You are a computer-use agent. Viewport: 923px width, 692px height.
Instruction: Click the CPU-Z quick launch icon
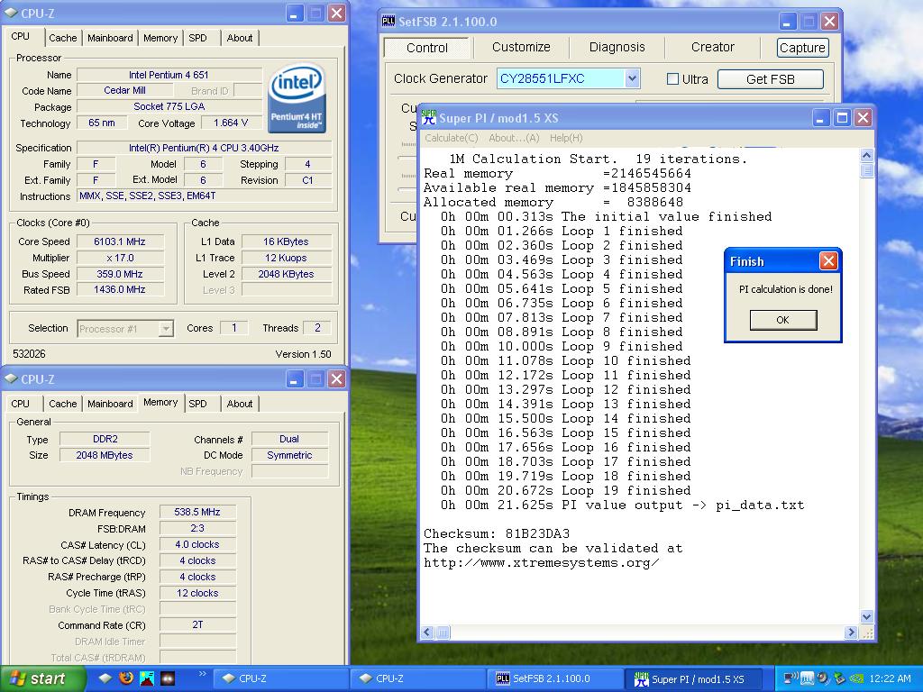[105, 678]
